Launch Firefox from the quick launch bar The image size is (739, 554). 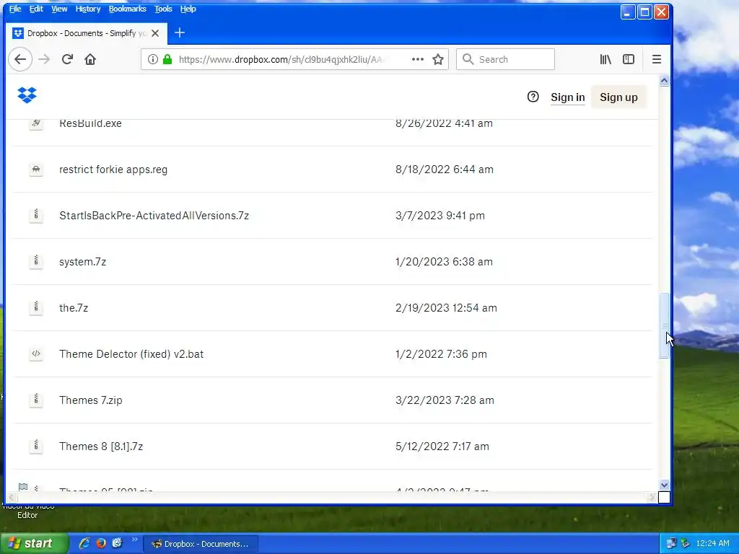coord(101,543)
